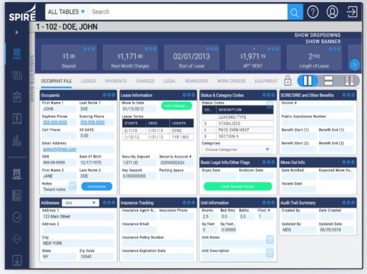Switch to the EQUIPMENT tab

(x=266, y=81)
